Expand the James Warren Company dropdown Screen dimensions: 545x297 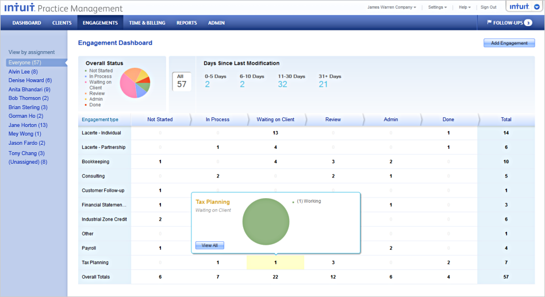(392, 7)
